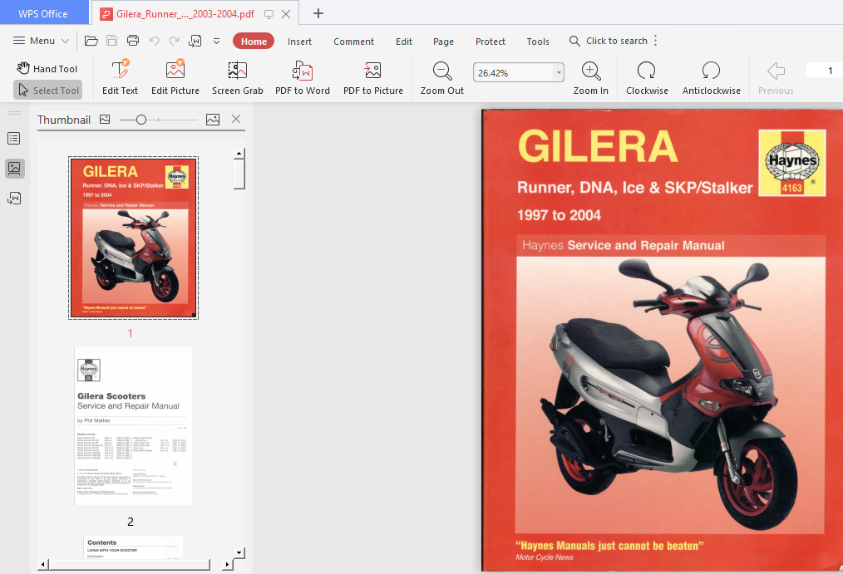Activate the Hand Tool
This screenshot has height=574, width=843.
pos(47,68)
